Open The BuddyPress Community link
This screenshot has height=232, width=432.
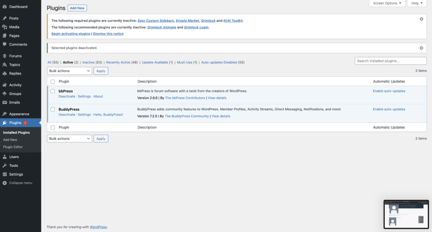[x=187, y=116]
